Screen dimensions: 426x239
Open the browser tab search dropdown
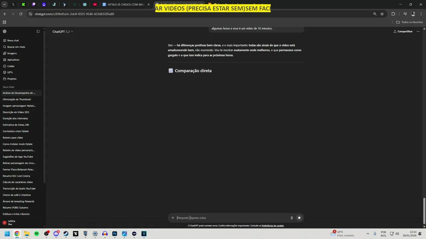pos(4,5)
